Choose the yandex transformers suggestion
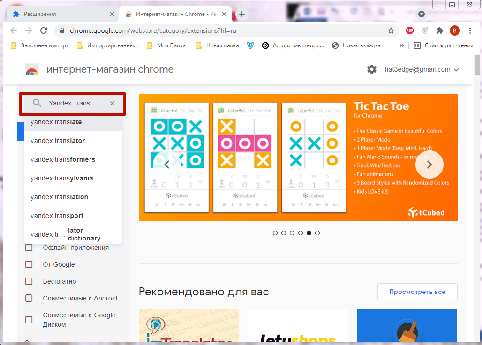The height and width of the screenshot is (345, 482). tap(73, 159)
